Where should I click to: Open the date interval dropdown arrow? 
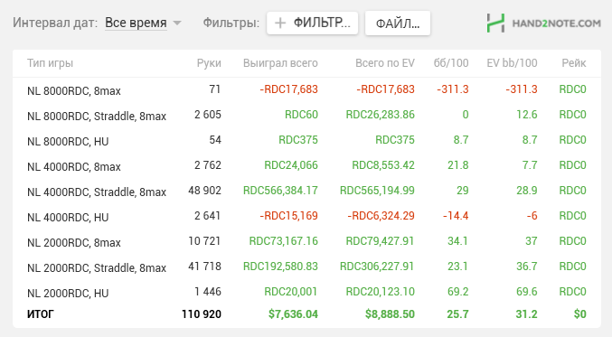pos(177,23)
